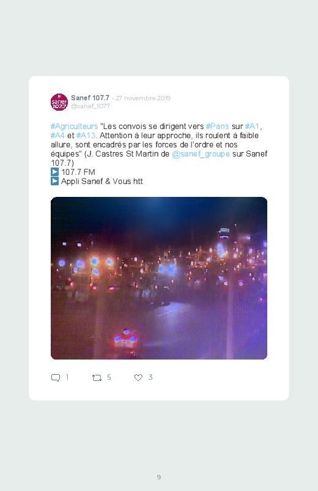Viewport: 318px width, 491px height.
Task: Open the 27 novembre 2019 timestamp
Action: click(143, 98)
